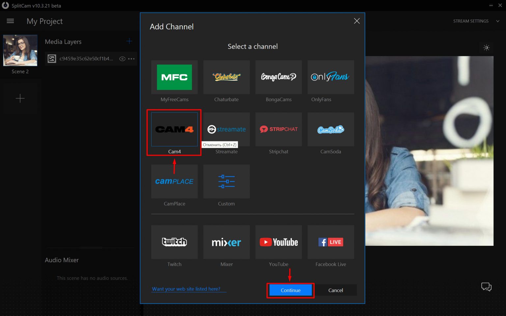Click the Cancel button
Image resolution: width=506 pixels, height=316 pixels.
(335, 290)
